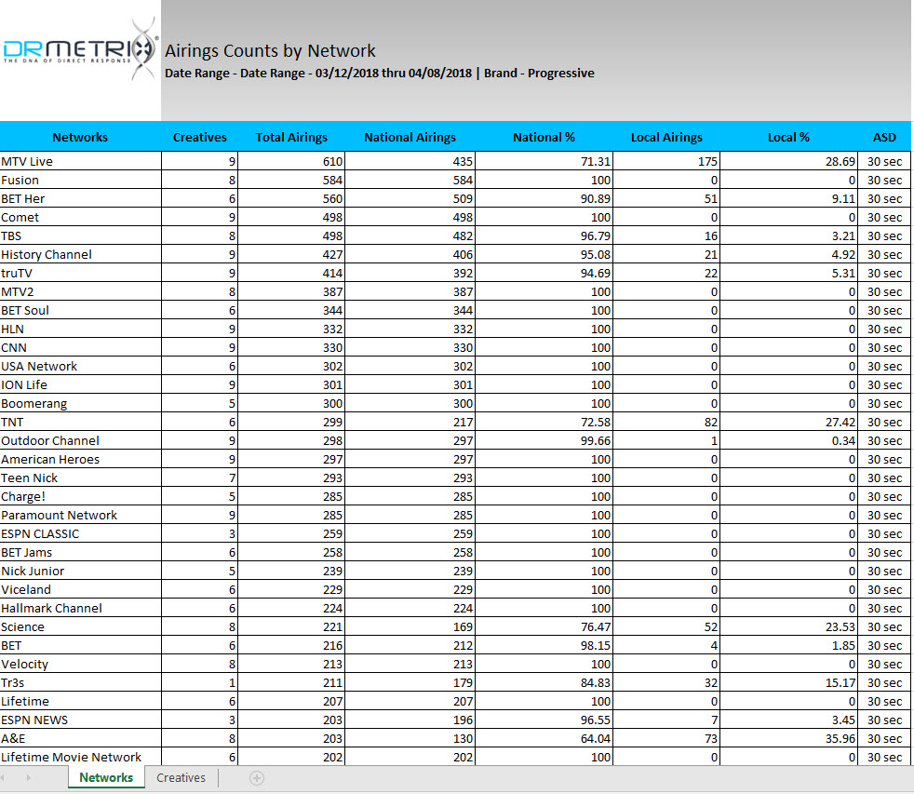914x794 pixels.
Task: Click the previous sheet navigation arrow
Action: 3,777
